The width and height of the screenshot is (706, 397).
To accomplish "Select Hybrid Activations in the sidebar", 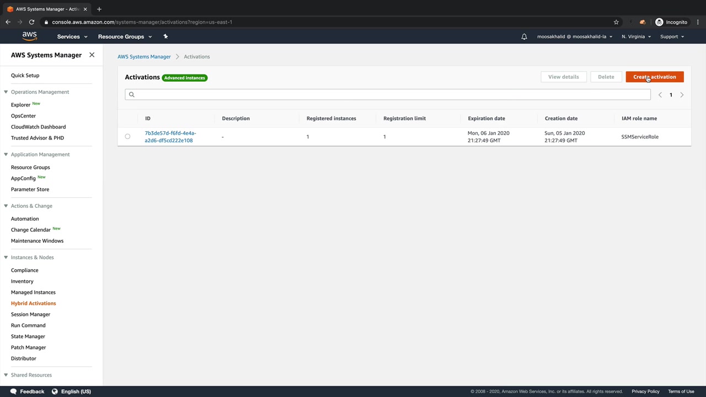I will click(x=33, y=303).
